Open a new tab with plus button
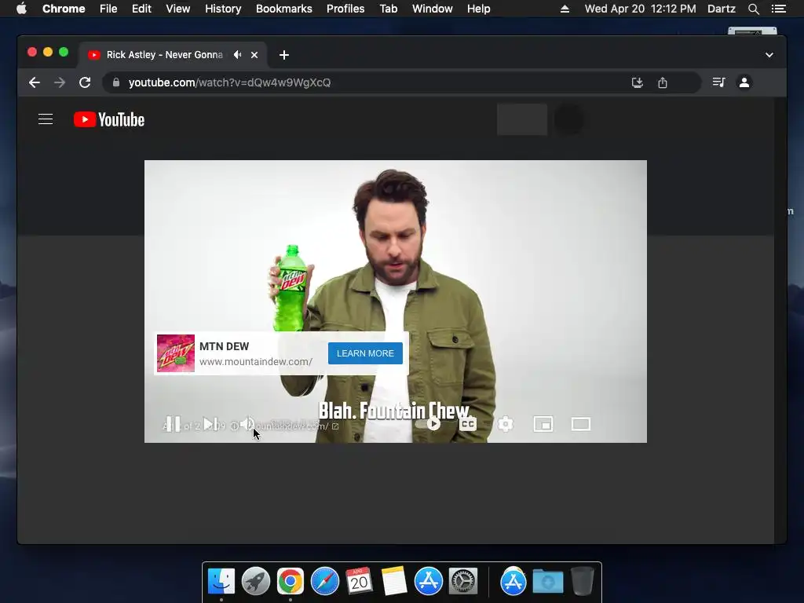804x603 pixels. pos(284,55)
